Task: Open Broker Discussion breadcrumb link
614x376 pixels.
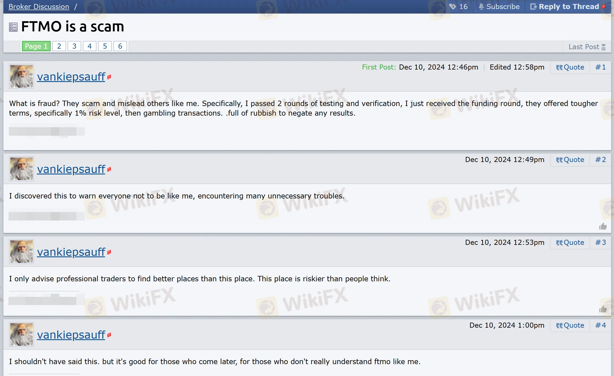Action: point(39,7)
